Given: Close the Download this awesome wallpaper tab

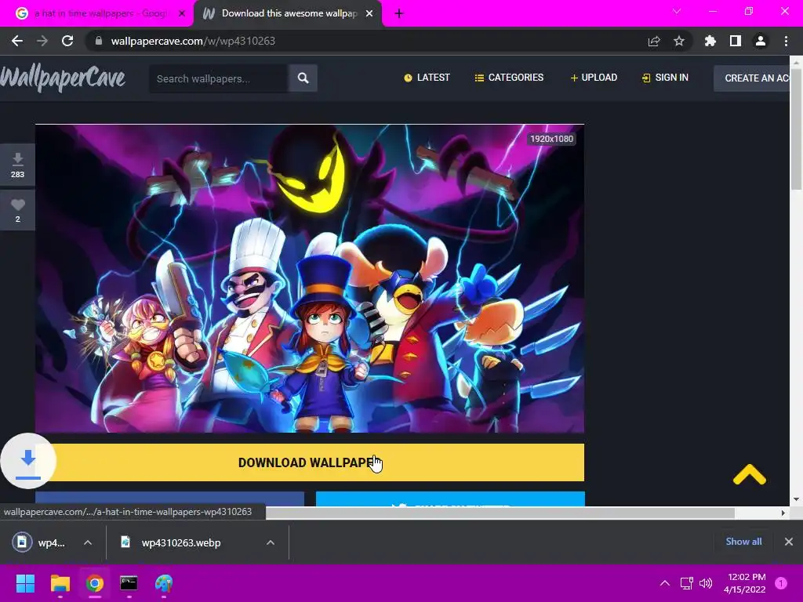Looking at the screenshot, I should [369, 14].
